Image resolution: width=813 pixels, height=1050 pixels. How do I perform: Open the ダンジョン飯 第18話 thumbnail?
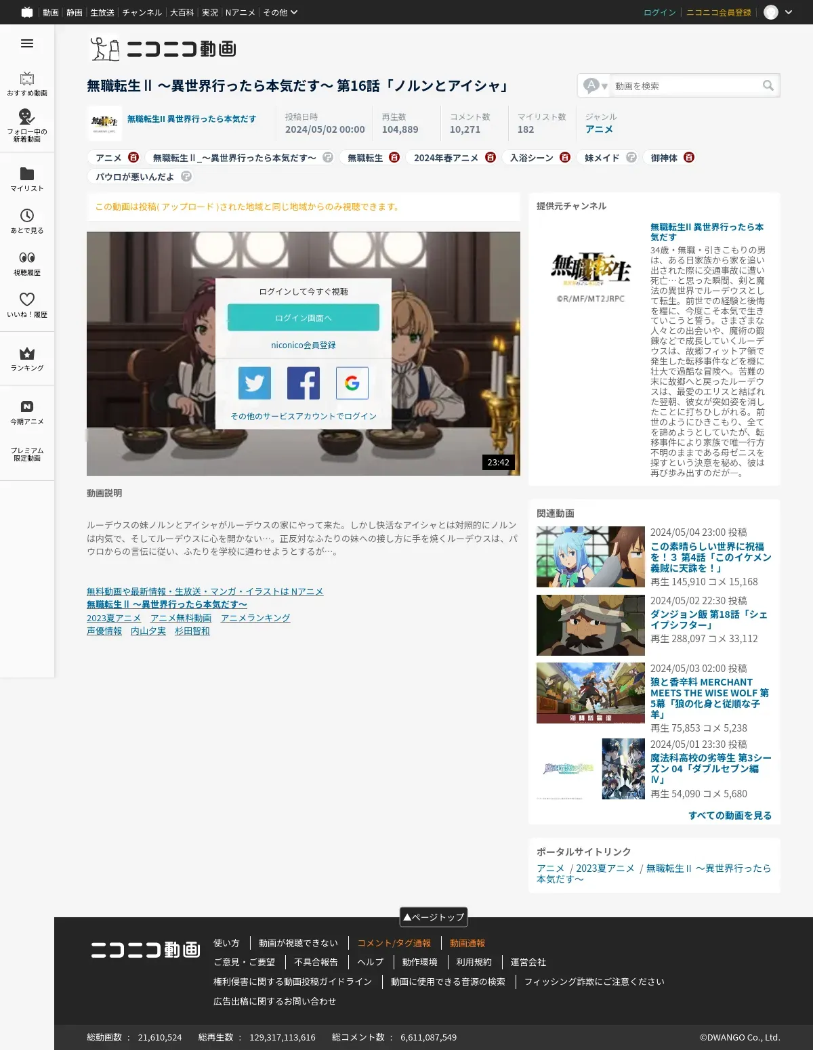[591, 625]
